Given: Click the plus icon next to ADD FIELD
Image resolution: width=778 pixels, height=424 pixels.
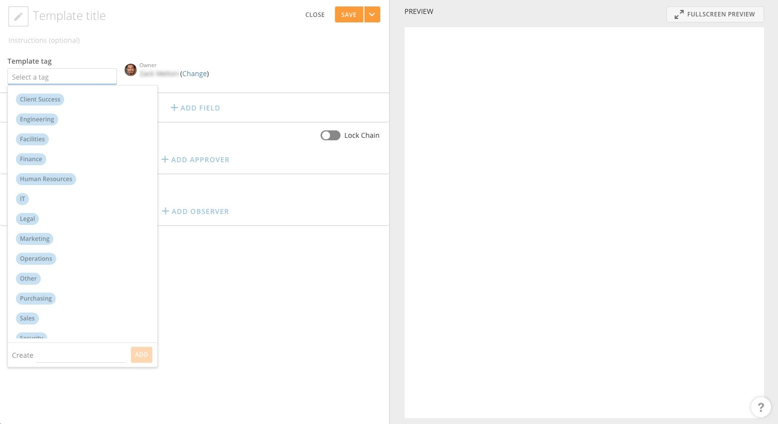Looking at the screenshot, I should click(x=174, y=107).
